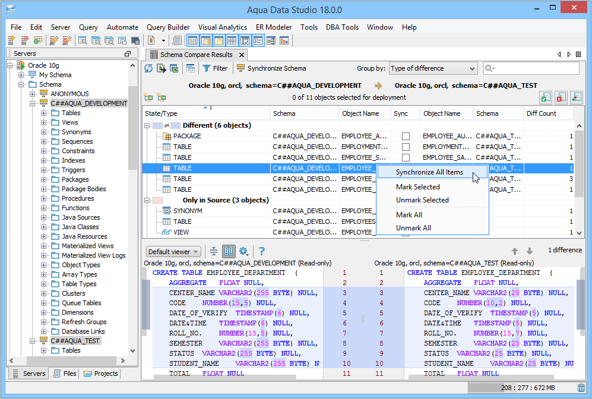Check the Sync box for PACKAGE row
The image size is (592, 399).
click(406, 137)
